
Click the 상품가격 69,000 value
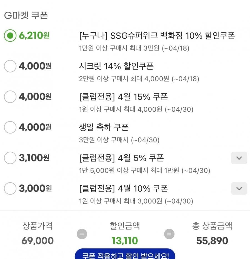pos(37,241)
